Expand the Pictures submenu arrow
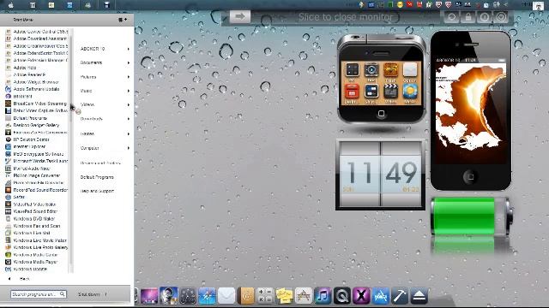 [129, 77]
